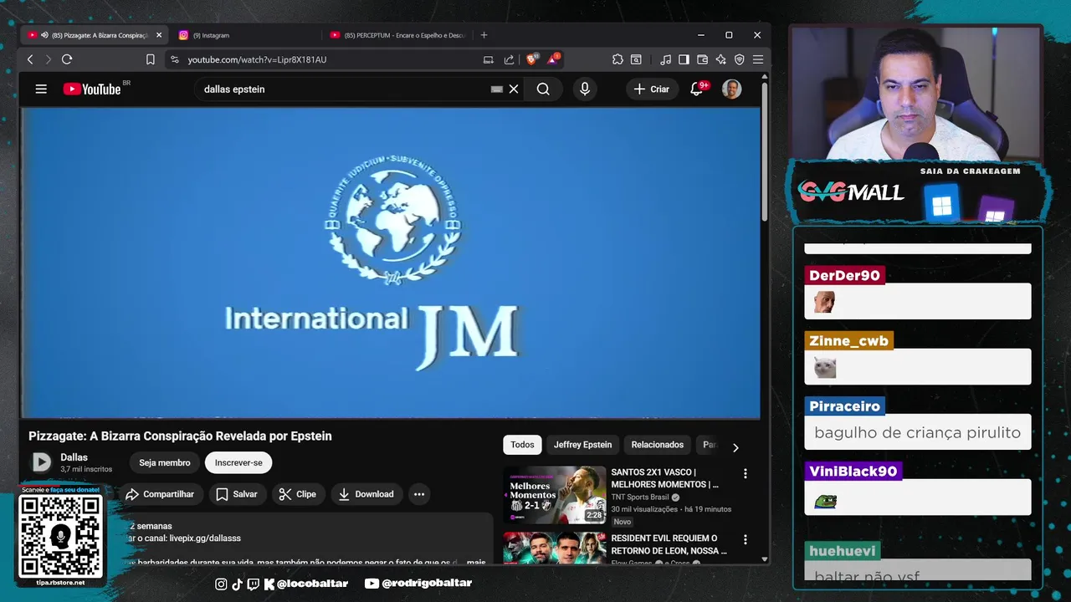This screenshot has height=602, width=1071.
Task: Open Resident Evil Requiem video thumbnail
Action: [x=554, y=548]
